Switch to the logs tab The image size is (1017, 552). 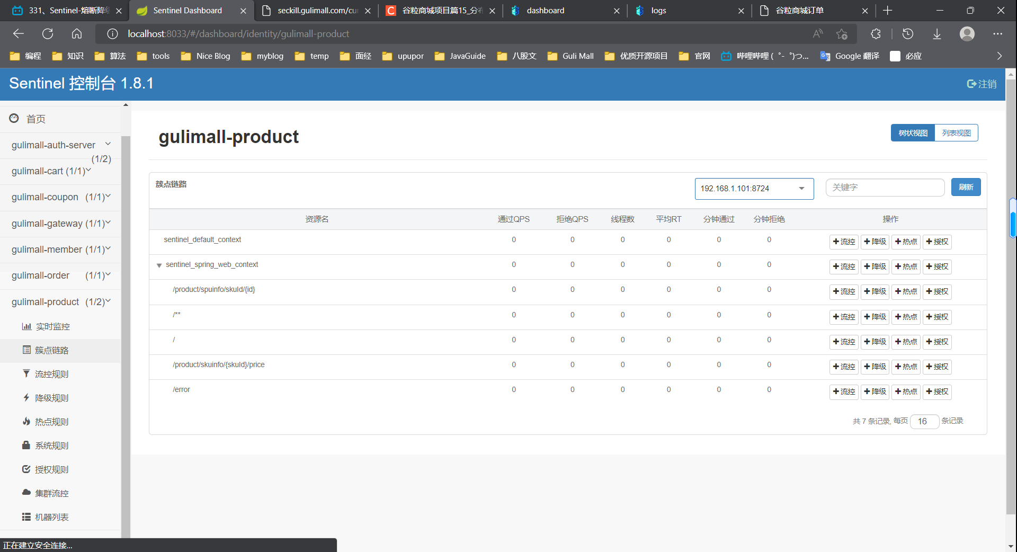[689, 11]
